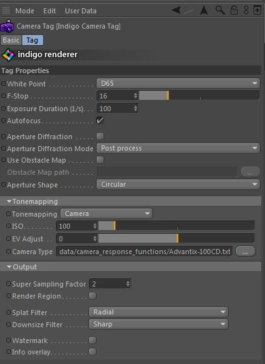Enable the Watermark checkbox
The height and width of the screenshot is (364, 265).
92,340
